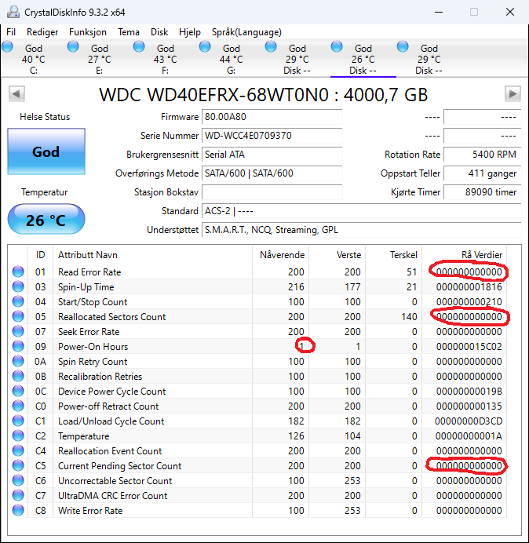This screenshot has height=543, width=529.
Task: Click the 411 ganger power-on count field
Action: point(482,173)
